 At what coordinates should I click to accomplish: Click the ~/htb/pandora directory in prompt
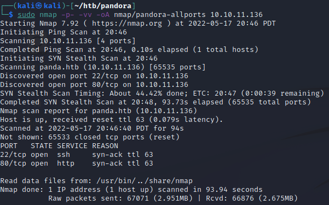[x=103, y=6]
